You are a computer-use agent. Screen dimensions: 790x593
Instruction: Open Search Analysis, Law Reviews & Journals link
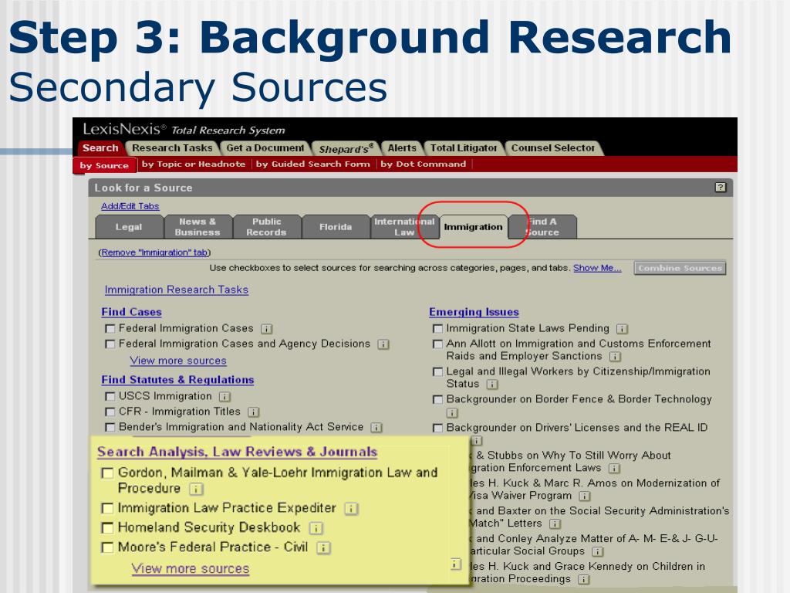point(238,452)
